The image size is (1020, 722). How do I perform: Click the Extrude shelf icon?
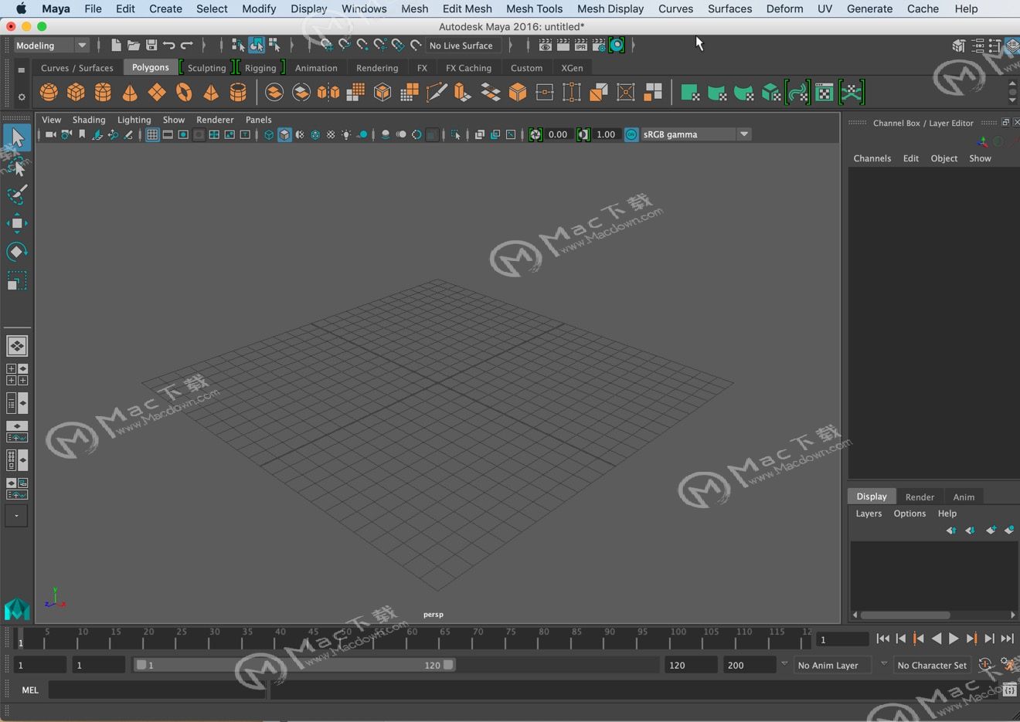point(463,93)
